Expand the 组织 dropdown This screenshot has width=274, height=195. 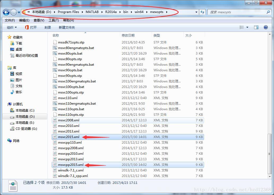[12, 27]
